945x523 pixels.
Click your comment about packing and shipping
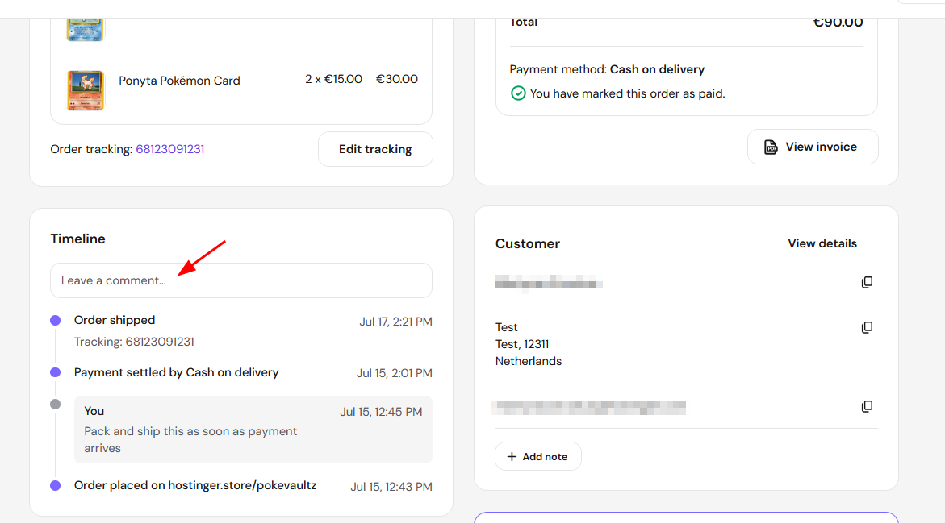(x=253, y=430)
